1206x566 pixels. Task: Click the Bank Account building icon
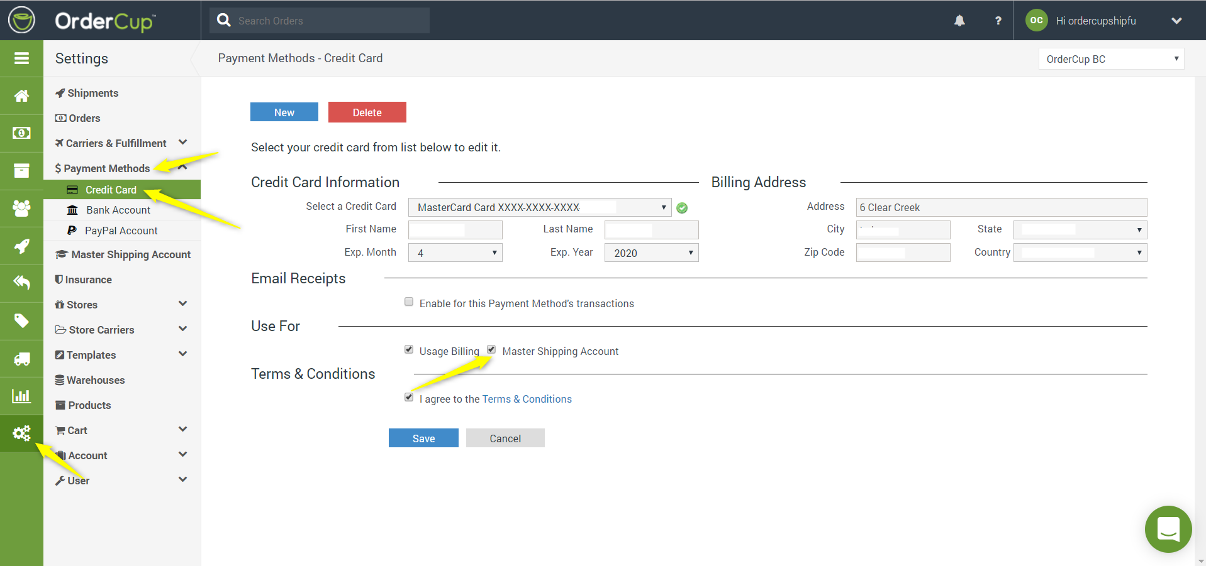[x=72, y=210]
